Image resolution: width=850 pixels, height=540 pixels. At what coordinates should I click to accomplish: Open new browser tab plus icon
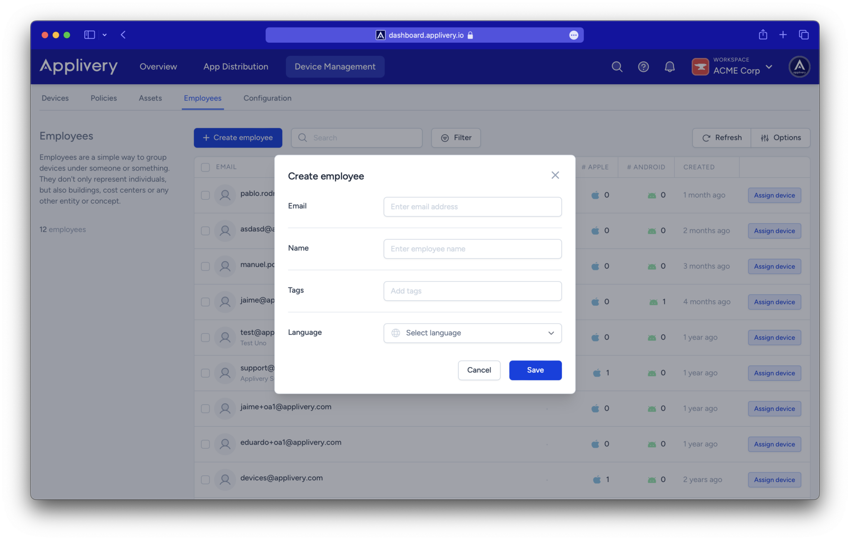point(783,35)
